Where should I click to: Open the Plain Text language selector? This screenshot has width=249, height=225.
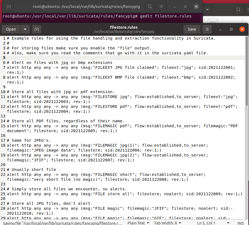(x=138, y=223)
